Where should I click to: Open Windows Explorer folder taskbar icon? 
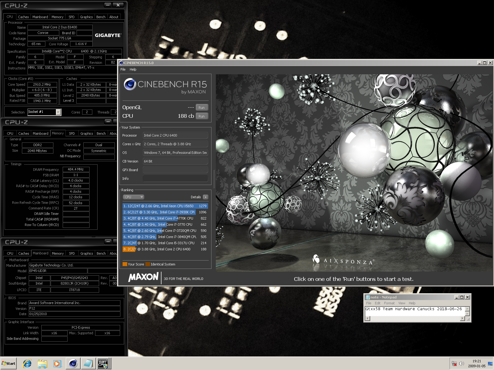pos(42,364)
